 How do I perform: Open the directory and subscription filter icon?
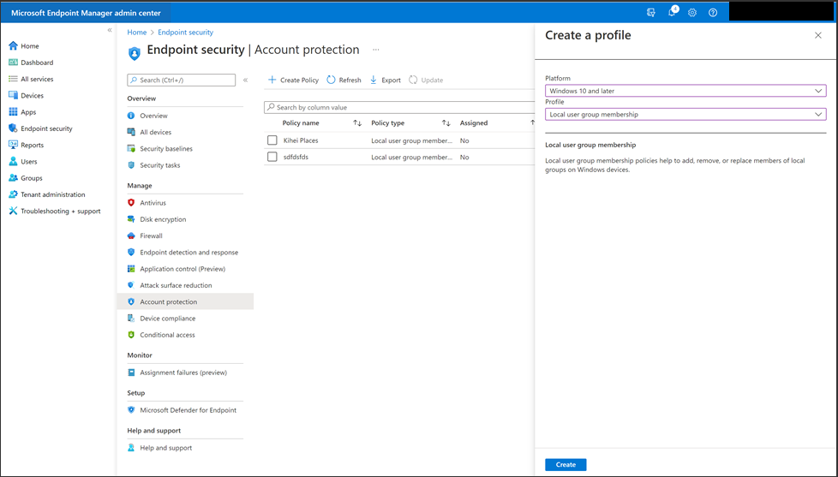coord(651,13)
